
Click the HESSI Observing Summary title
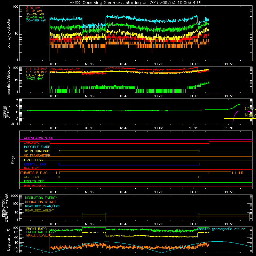click(135, 3)
